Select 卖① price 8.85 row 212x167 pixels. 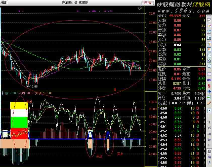point(182,40)
